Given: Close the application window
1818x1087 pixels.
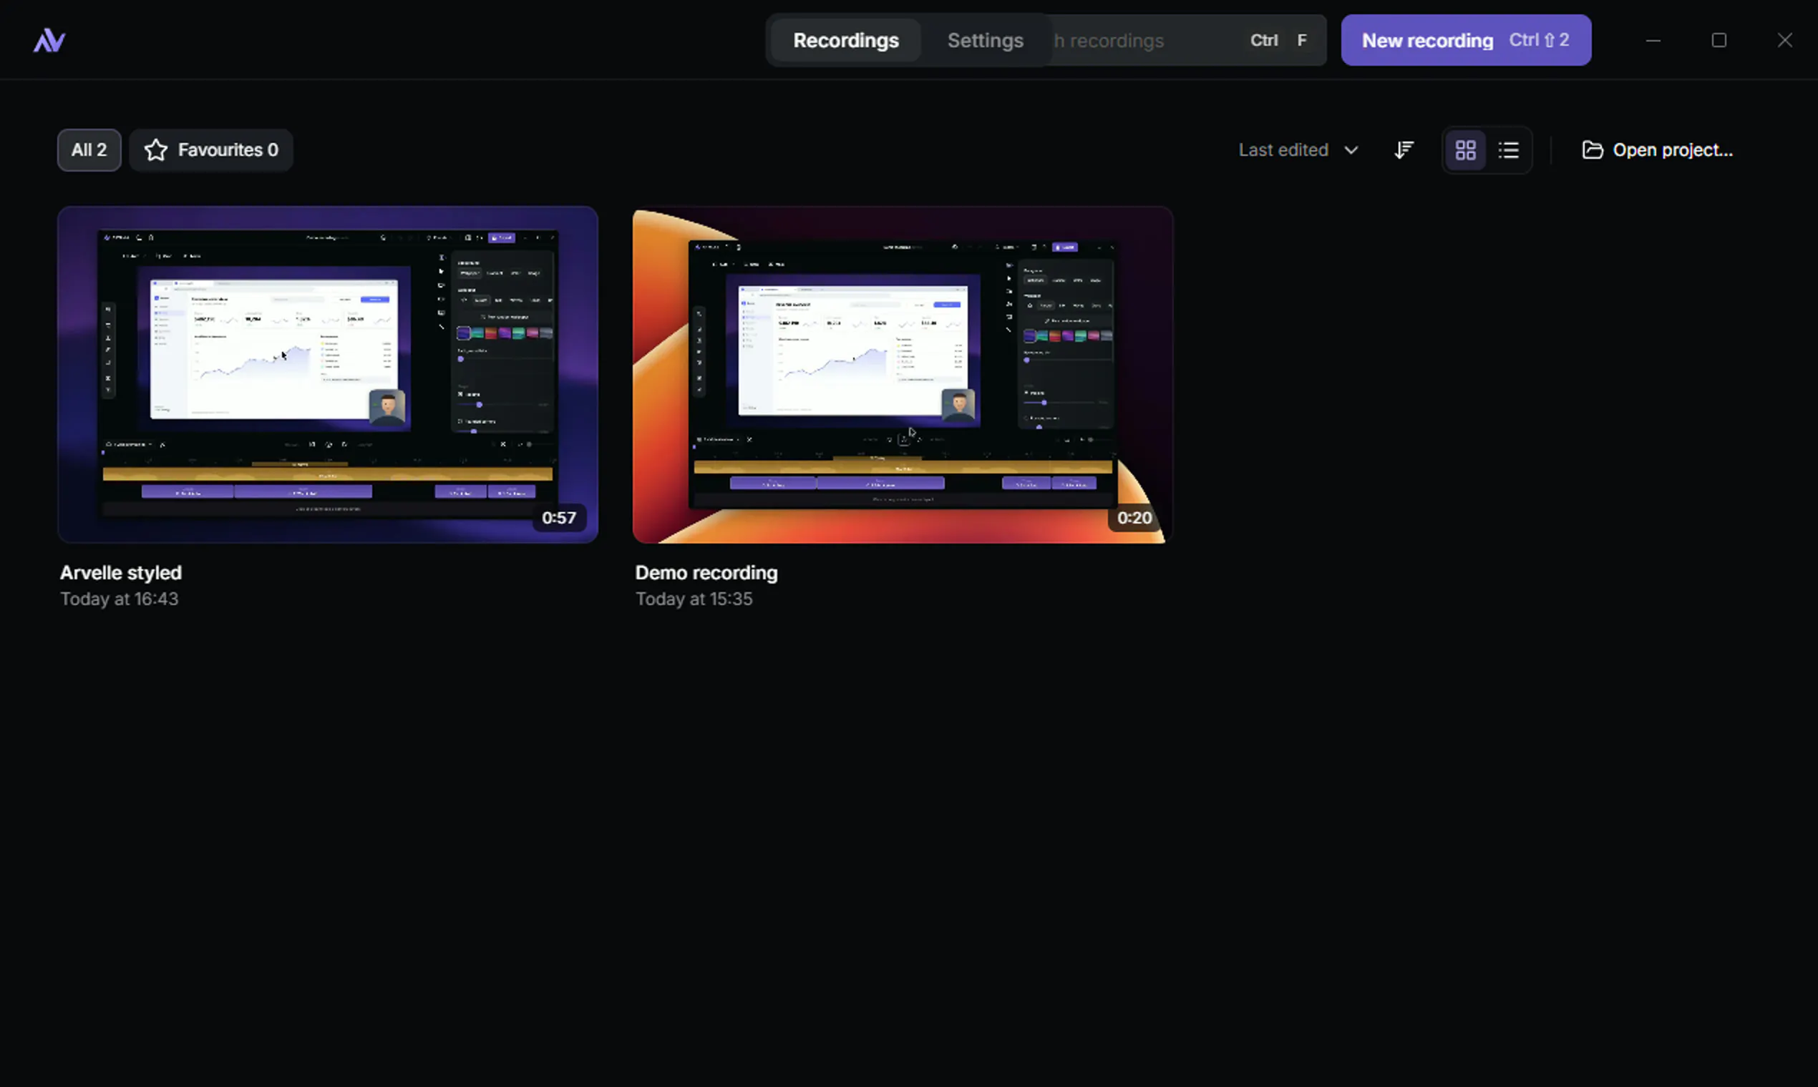Looking at the screenshot, I should (x=1785, y=40).
